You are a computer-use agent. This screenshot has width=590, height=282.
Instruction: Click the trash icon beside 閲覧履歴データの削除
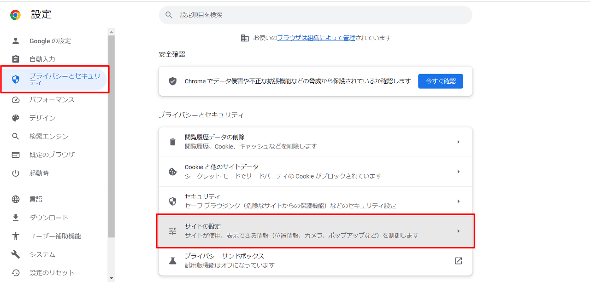point(172,141)
